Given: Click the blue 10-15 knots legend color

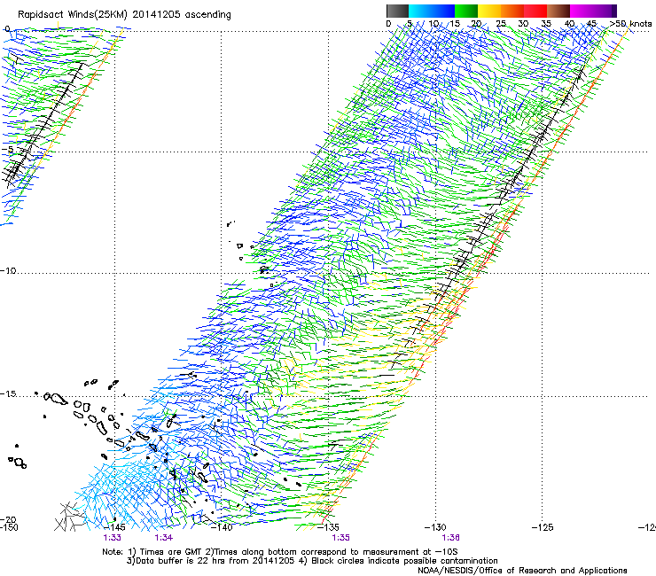Looking at the screenshot, I should (x=443, y=11).
